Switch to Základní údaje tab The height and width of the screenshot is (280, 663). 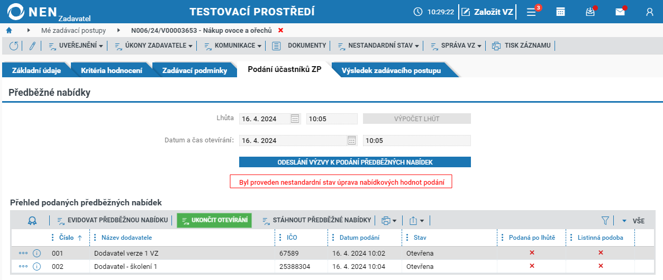[x=36, y=70]
